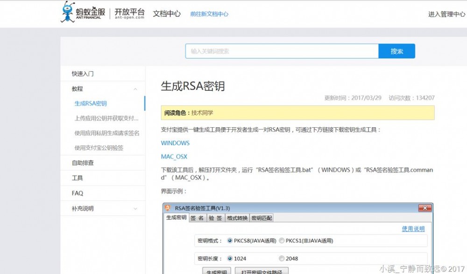Switch to the 签名 tab
This screenshot has width=467, height=274.
[x=196, y=217]
